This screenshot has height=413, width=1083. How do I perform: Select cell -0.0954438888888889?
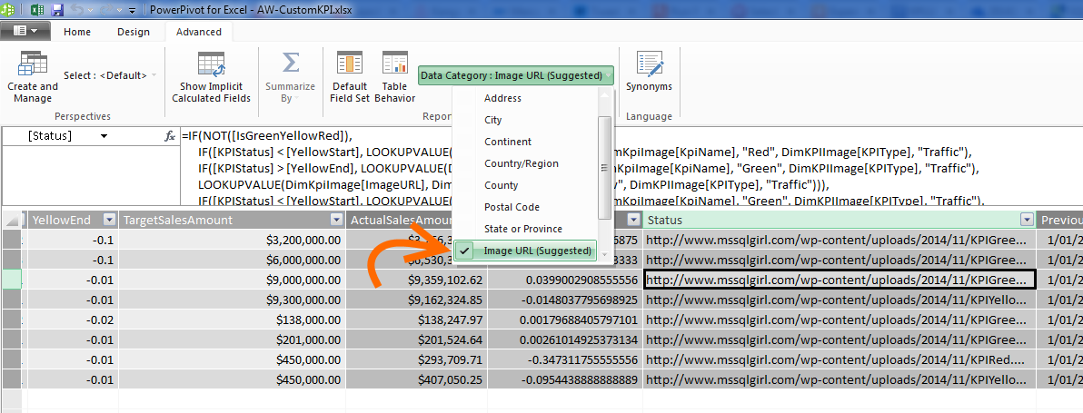pos(565,380)
